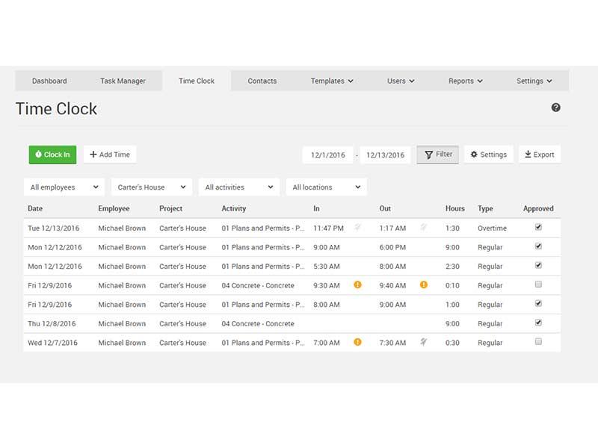Uncheck Approved for Thu 12/8/2016 row
The image size is (598, 448).
[x=538, y=323]
